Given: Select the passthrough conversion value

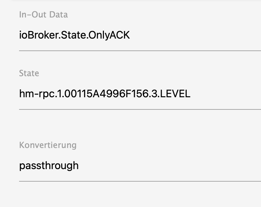Looking at the screenshot, I should (49, 165).
